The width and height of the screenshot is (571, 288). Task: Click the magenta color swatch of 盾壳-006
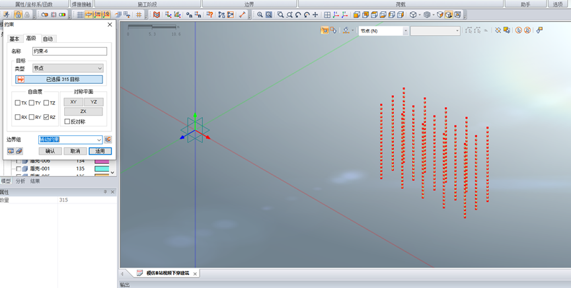point(102,161)
